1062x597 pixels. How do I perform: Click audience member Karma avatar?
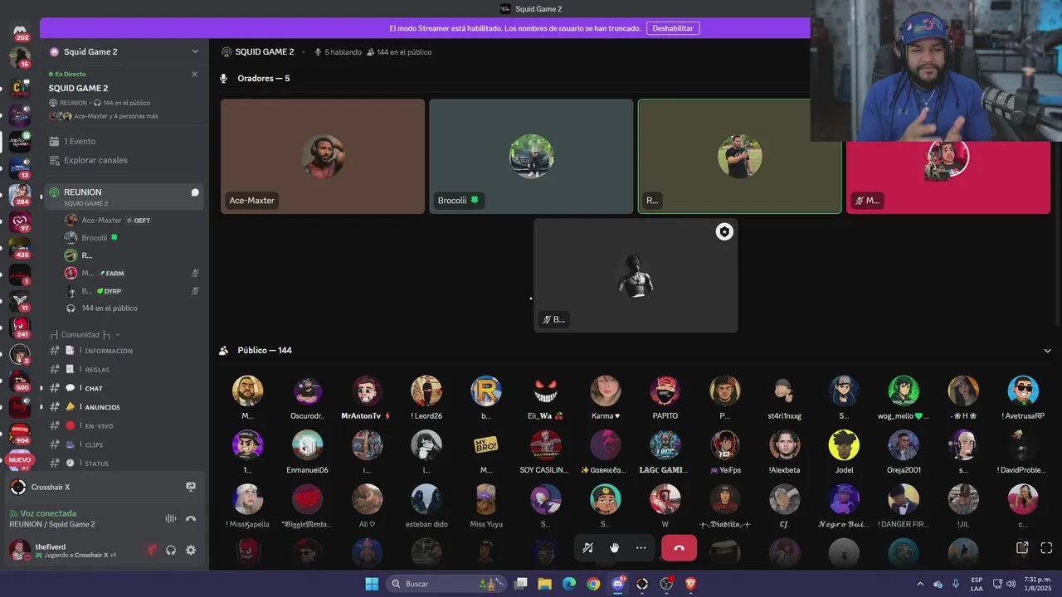pos(606,391)
